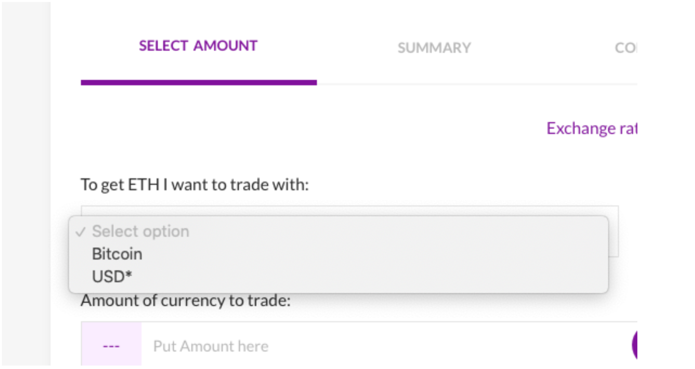Click the grey progress line under SUMMARY
Viewport: 695px width, 369px height.
434,84
